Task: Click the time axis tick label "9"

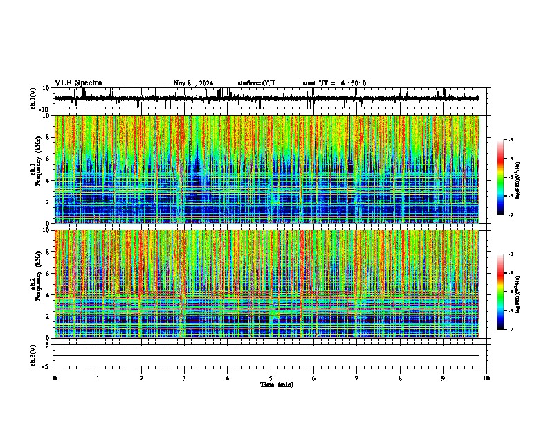Action: click(x=443, y=378)
